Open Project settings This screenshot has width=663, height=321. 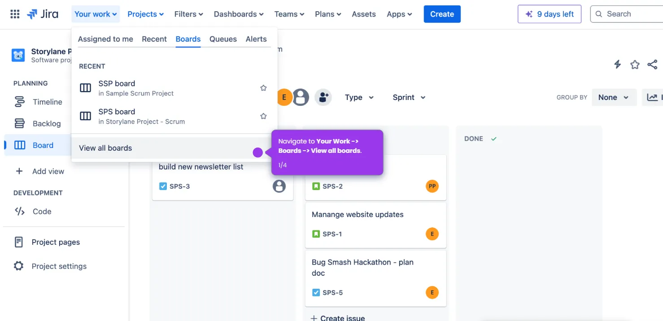click(x=59, y=266)
